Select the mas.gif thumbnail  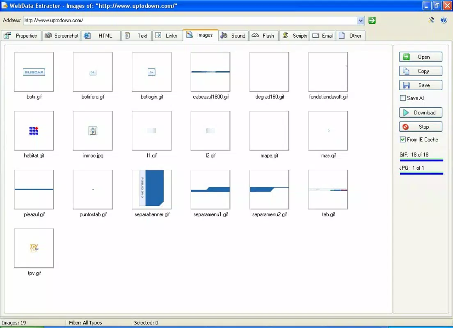pos(328,131)
